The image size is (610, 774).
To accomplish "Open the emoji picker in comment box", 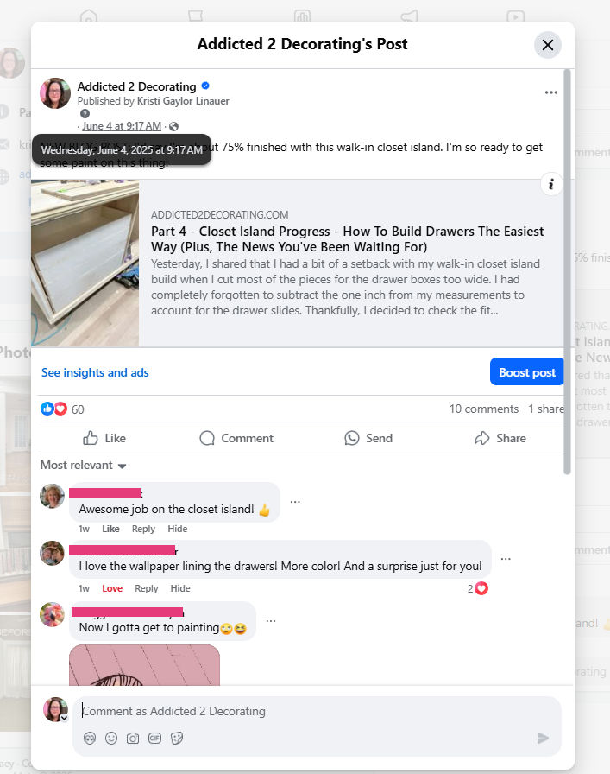I will [111, 738].
